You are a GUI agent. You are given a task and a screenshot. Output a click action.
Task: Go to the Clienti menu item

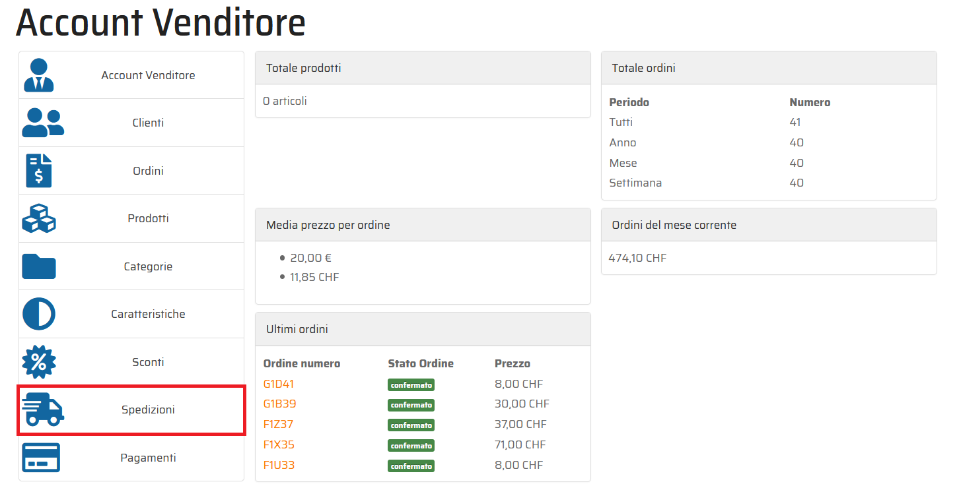tap(148, 123)
